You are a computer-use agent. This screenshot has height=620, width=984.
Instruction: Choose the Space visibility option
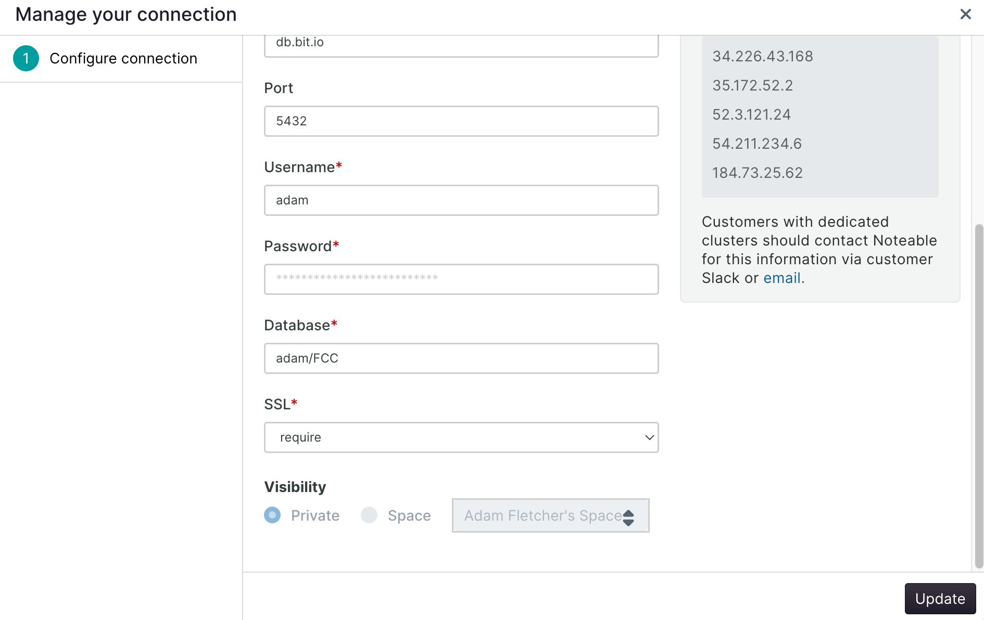[369, 515]
